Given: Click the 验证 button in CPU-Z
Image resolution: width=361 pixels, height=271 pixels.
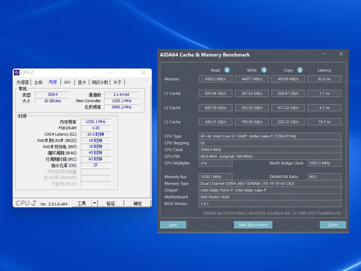Looking at the screenshot, I should coord(111,204).
